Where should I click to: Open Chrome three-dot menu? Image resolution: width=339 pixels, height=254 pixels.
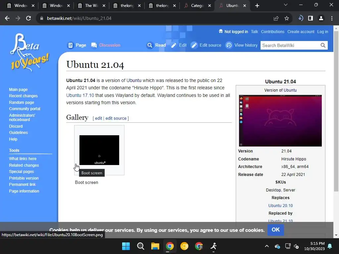332,19
